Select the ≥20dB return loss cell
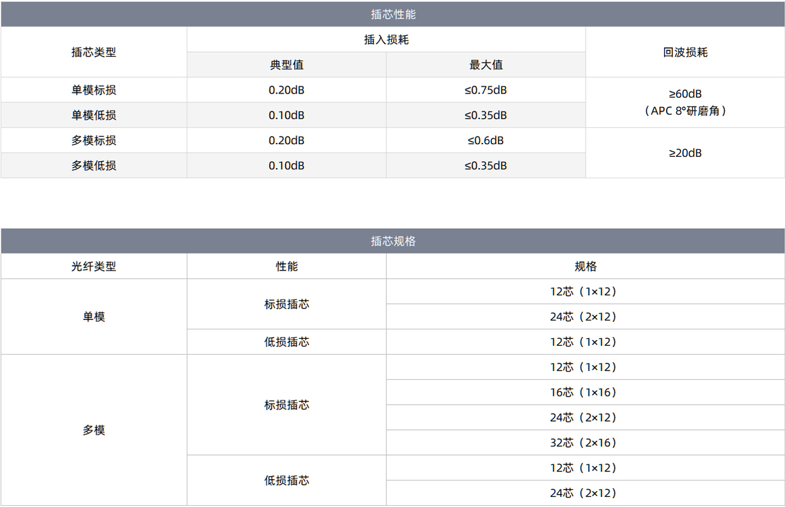The height and width of the screenshot is (507, 785). pos(685,153)
